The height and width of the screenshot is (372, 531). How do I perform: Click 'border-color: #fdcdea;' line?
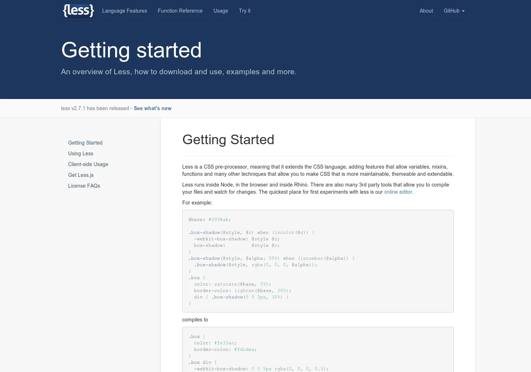coord(225,349)
